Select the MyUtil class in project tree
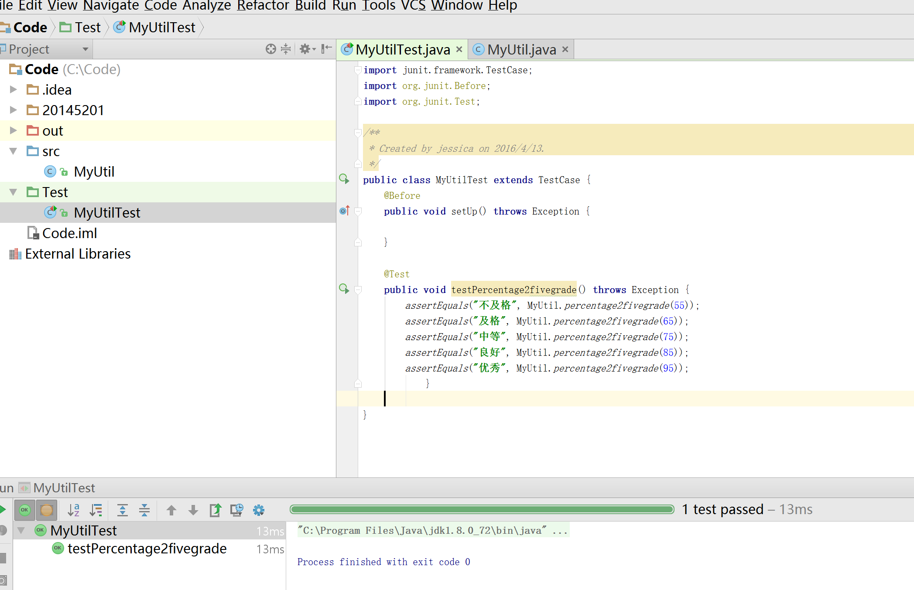Screen dimensions: 914x590 coord(94,171)
